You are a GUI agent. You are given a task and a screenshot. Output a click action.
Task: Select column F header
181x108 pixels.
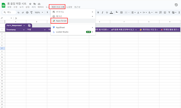124,22
